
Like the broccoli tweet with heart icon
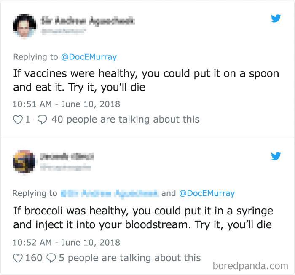click(17, 257)
